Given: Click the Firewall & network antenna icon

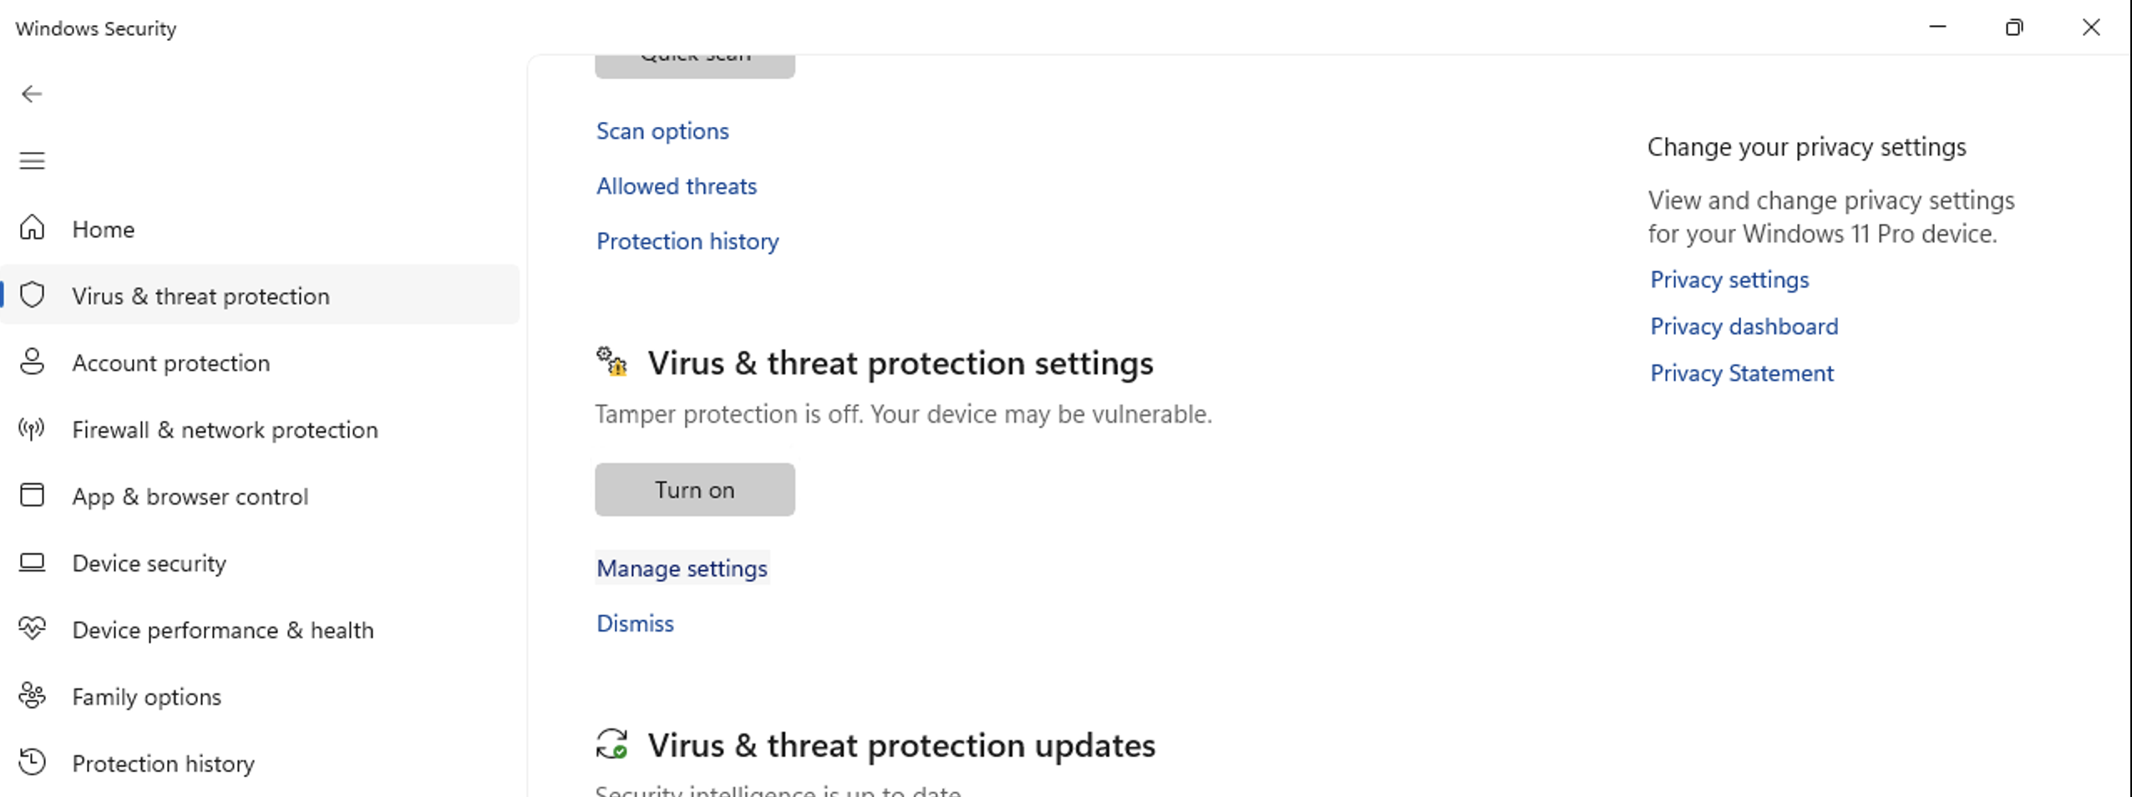Looking at the screenshot, I should pos(32,429).
